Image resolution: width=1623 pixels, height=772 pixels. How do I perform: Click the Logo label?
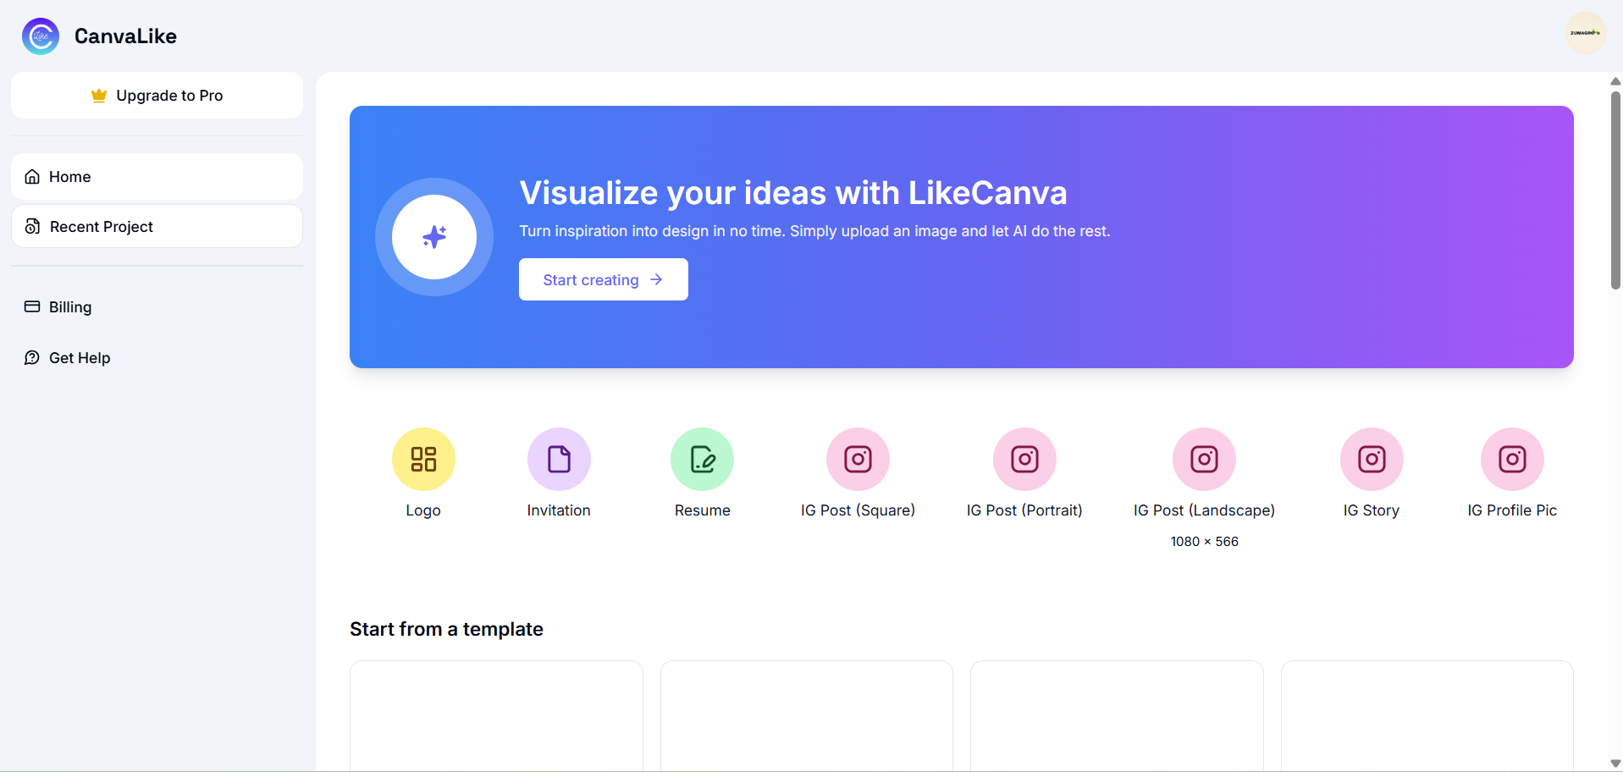coord(423,510)
